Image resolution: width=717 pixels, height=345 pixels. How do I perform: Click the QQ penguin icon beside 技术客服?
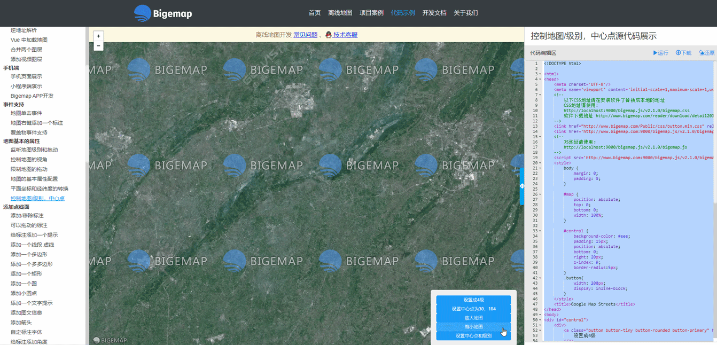[x=329, y=35]
